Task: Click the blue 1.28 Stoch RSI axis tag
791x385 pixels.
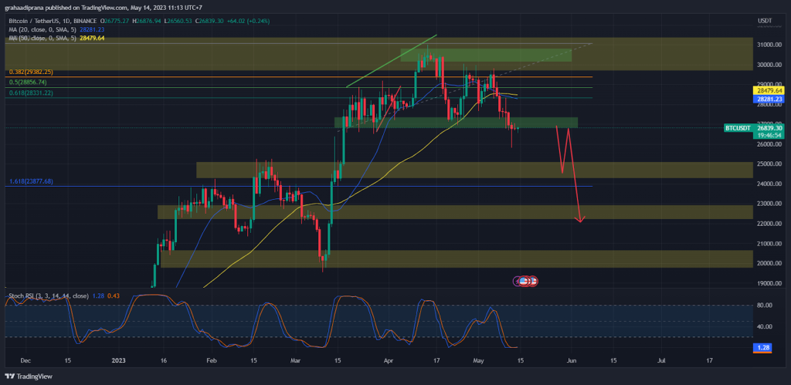Action: [763, 348]
